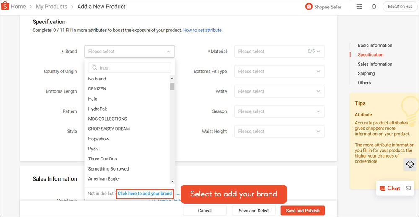Image resolution: width=419 pixels, height=217 pixels.
Task: Click the search icon in brand input
Action: point(95,68)
